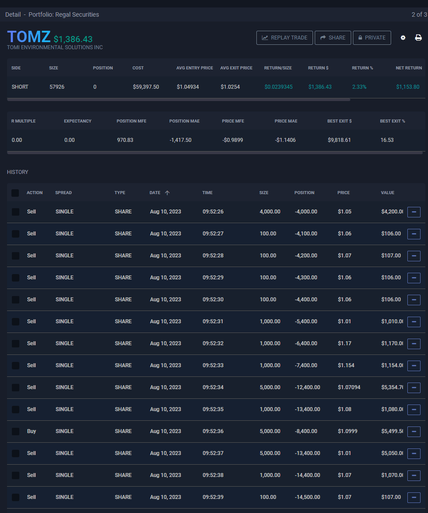Toggle the Private lock button
Image resolution: width=428 pixels, height=513 pixels.
[372, 38]
